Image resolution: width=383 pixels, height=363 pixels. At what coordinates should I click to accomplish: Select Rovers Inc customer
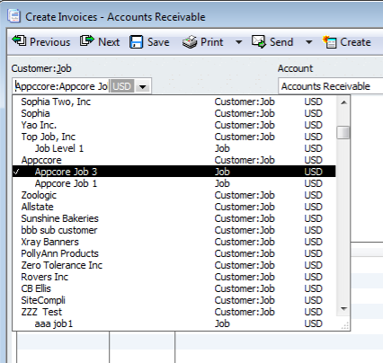(174, 277)
